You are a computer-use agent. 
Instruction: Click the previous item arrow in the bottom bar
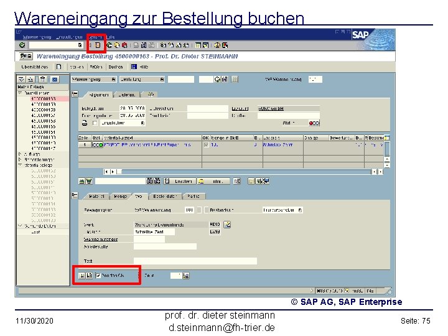(82, 276)
